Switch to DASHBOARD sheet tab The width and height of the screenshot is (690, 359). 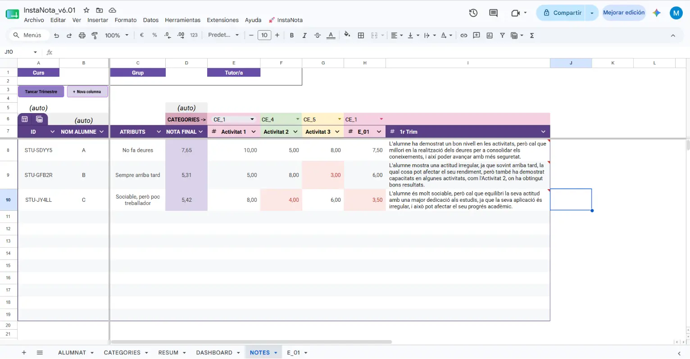pos(214,353)
